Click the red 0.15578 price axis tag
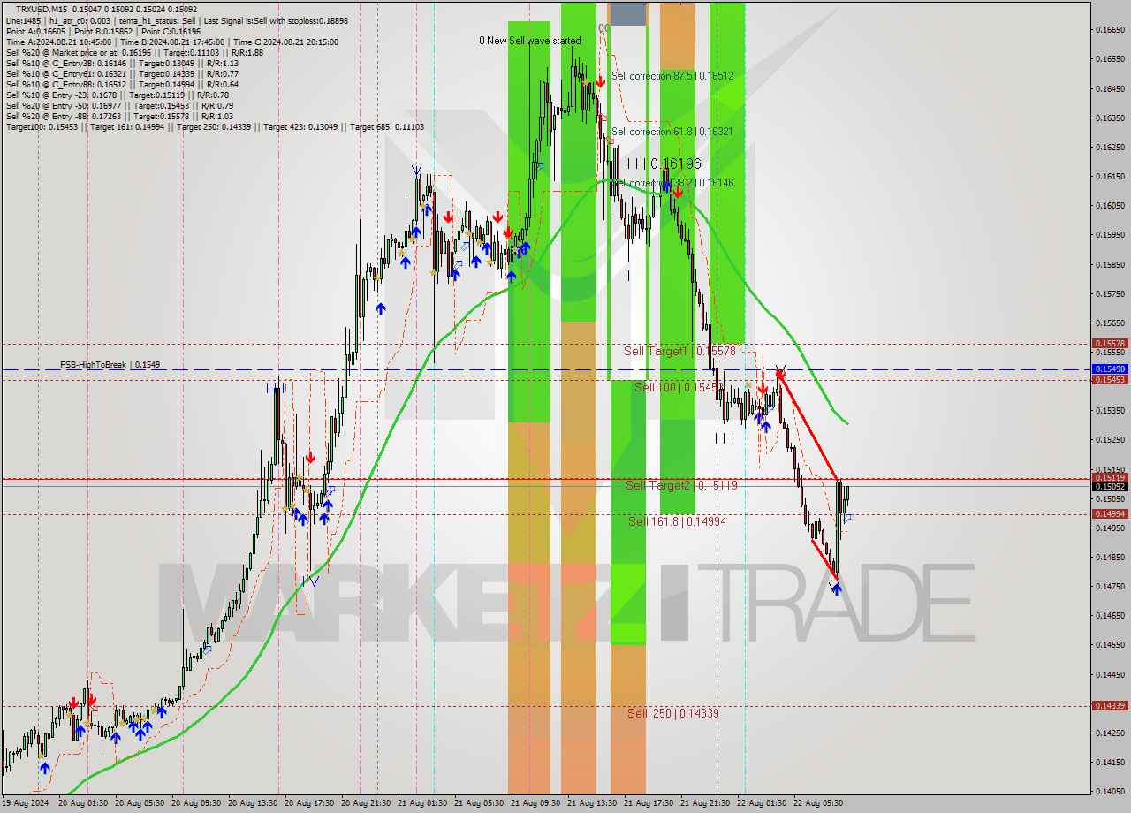This screenshot has height=813, width=1131. click(x=1110, y=343)
